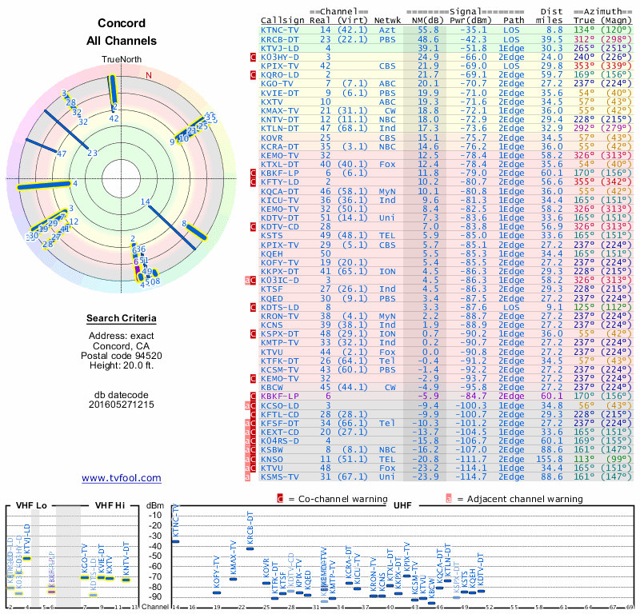Image resolution: width=640 pixels, height=614 pixels.
Task: Click the 'Postal code 94520' text
Action: click(x=122, y=356)
